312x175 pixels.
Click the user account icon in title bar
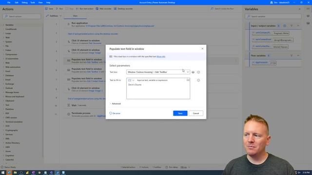coord(272,2)
